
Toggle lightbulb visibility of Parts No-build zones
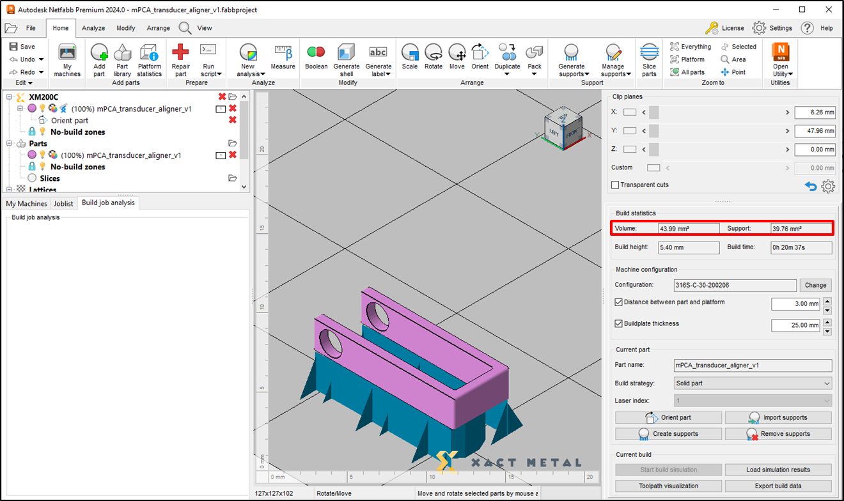(43, 166)
